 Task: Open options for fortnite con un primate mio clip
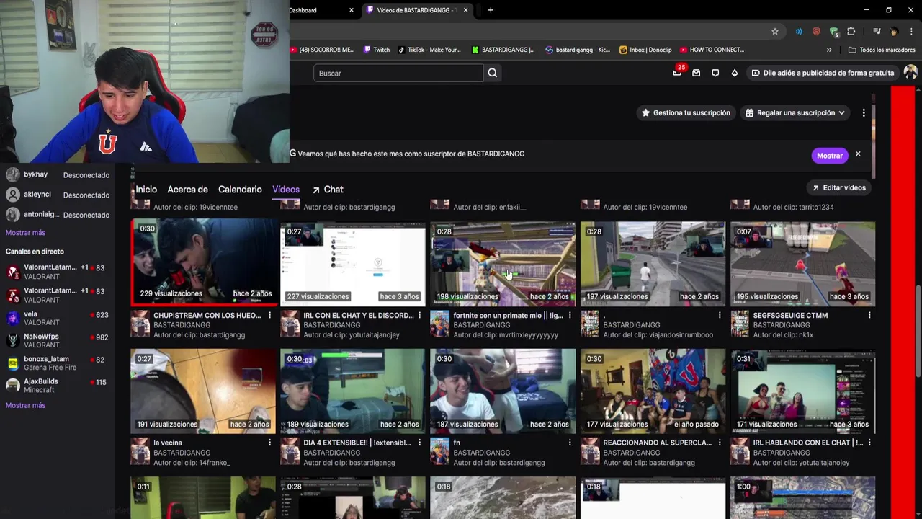tap(569, 316)
